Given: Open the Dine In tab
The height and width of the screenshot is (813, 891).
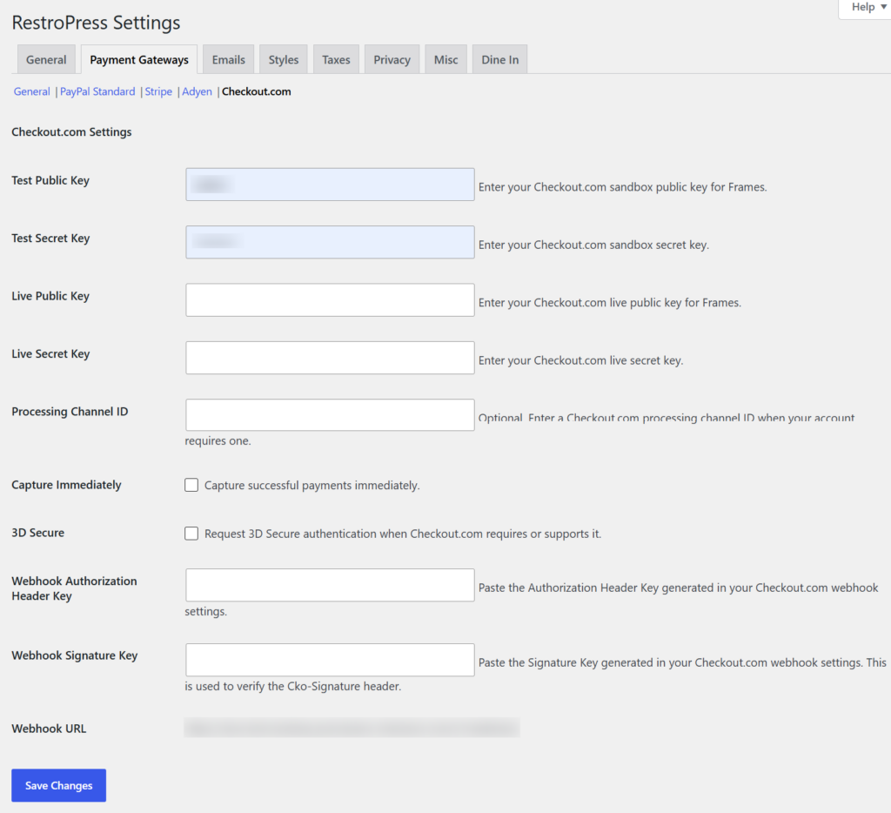Looking at the screenshot, I should 500,60.
